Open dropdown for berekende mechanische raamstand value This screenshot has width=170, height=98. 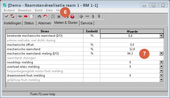[x=161, y=36]
